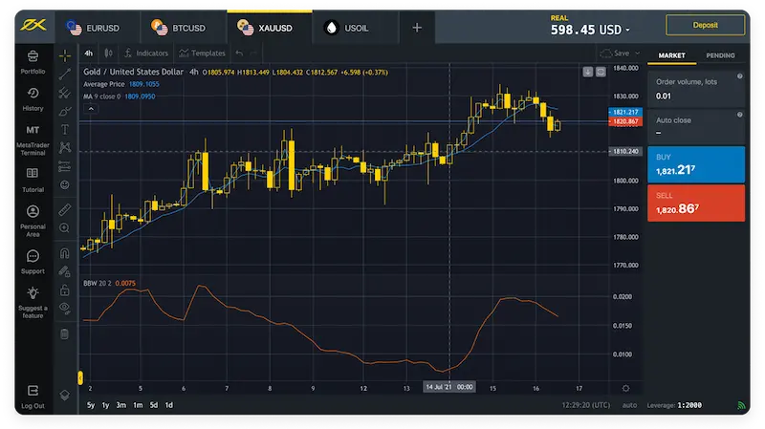Select the 3m date range

pos(120,405)
